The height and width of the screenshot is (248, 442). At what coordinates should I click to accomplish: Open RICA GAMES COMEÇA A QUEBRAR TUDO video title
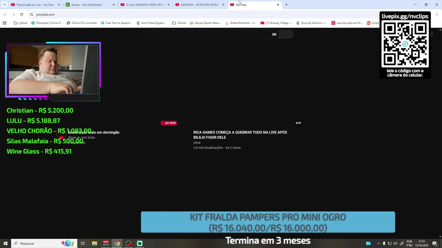240,135
